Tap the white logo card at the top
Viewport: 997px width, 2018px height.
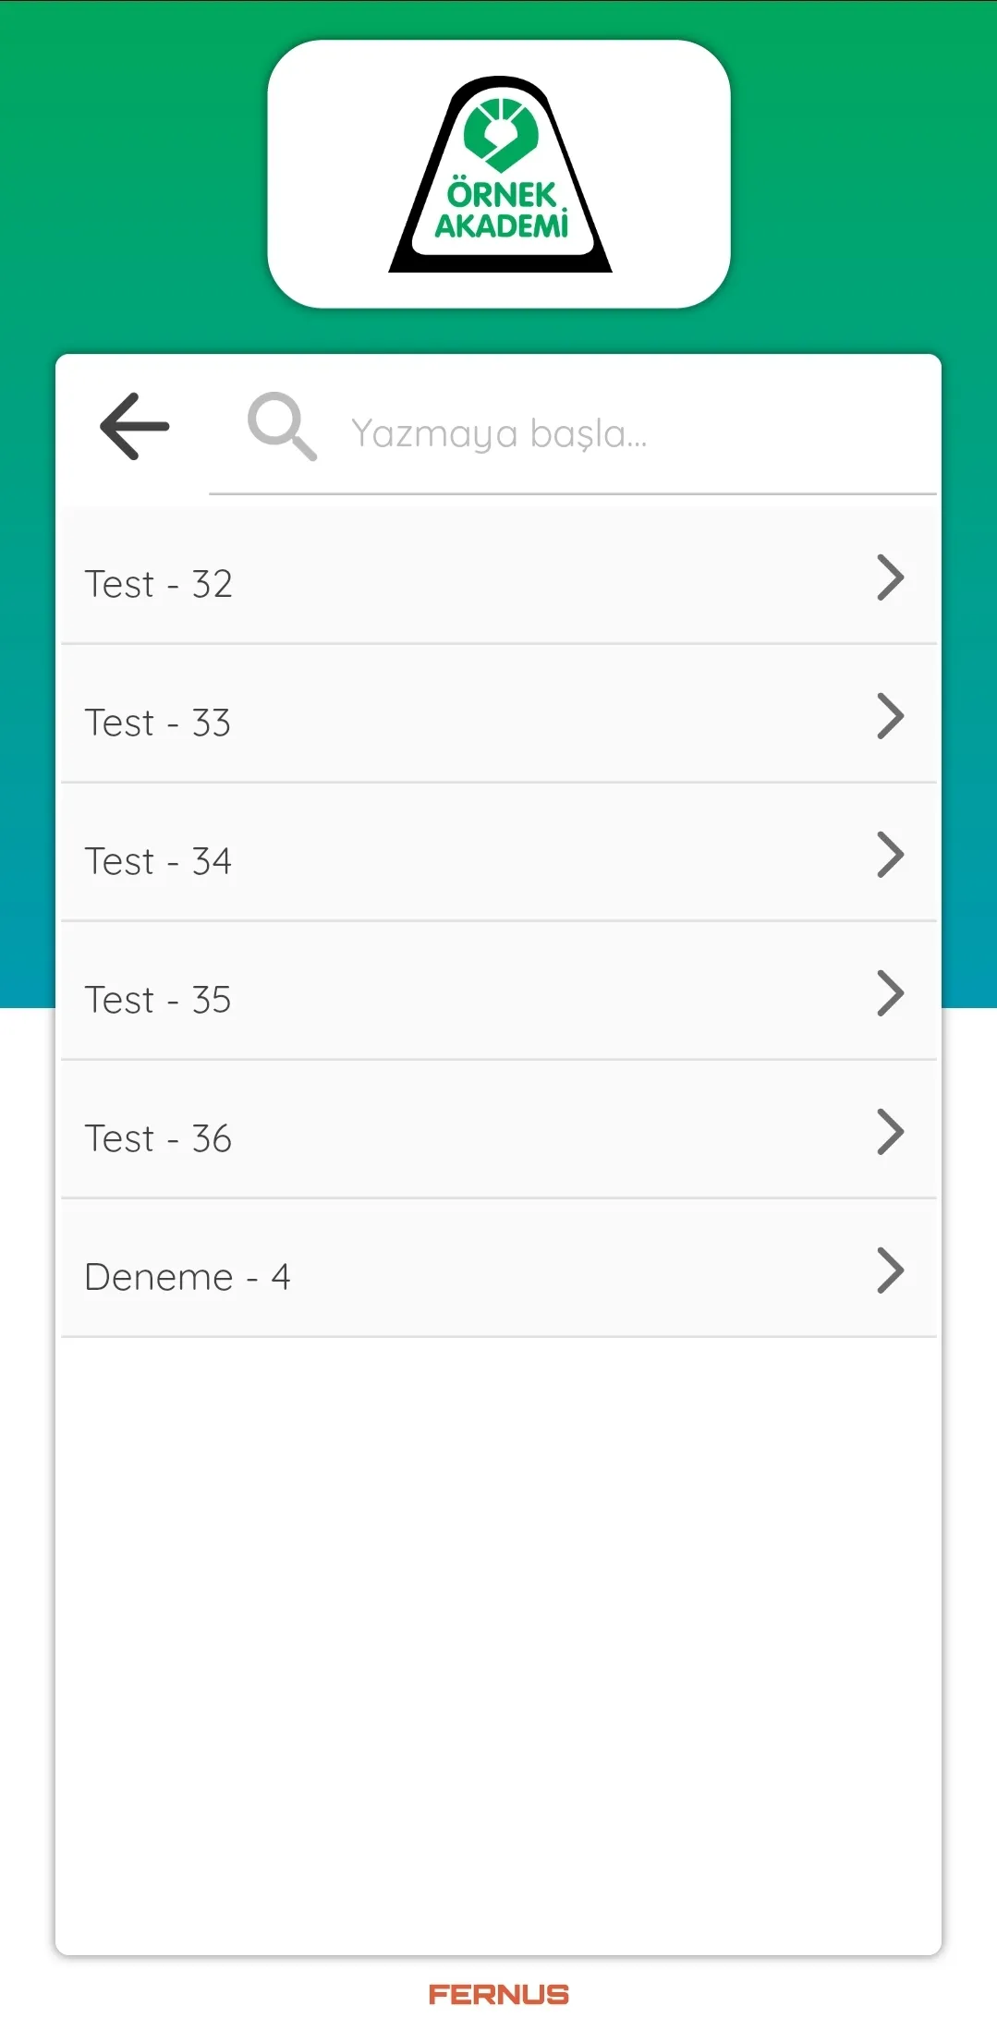pos(499,174)
